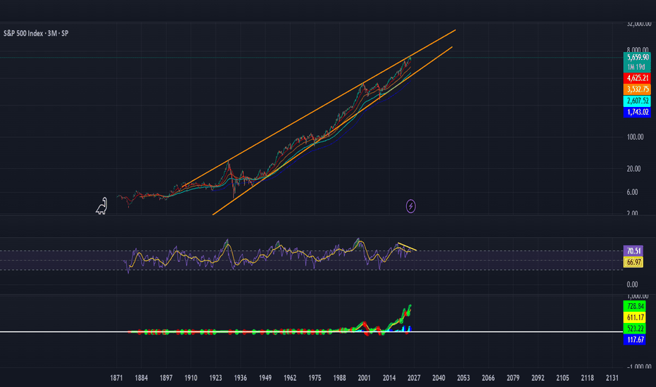The image size is (656, 387).
Task: Click the yellow RSI average 66.97 label
Action: click(633, 262)
